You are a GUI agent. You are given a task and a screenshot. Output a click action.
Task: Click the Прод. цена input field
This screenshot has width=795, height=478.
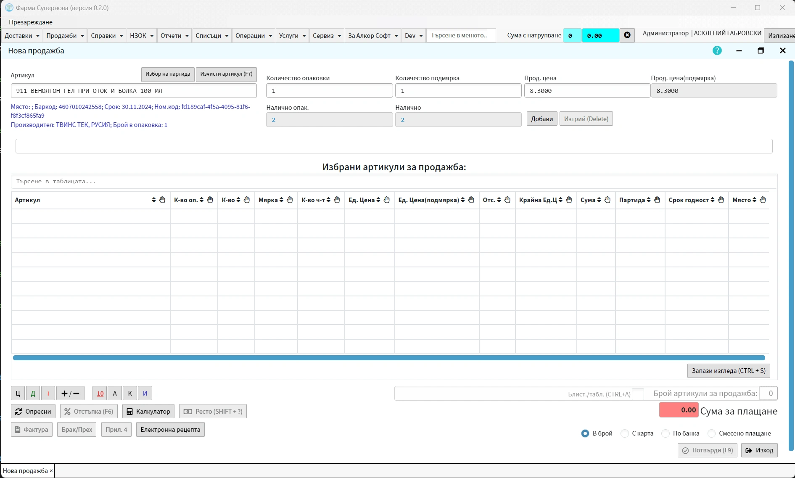click(x=587, y=91)
